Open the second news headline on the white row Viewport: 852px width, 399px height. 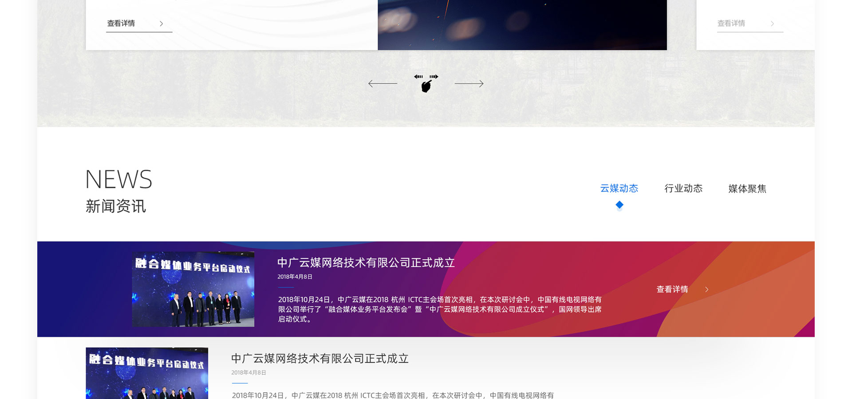pos(320,359)
